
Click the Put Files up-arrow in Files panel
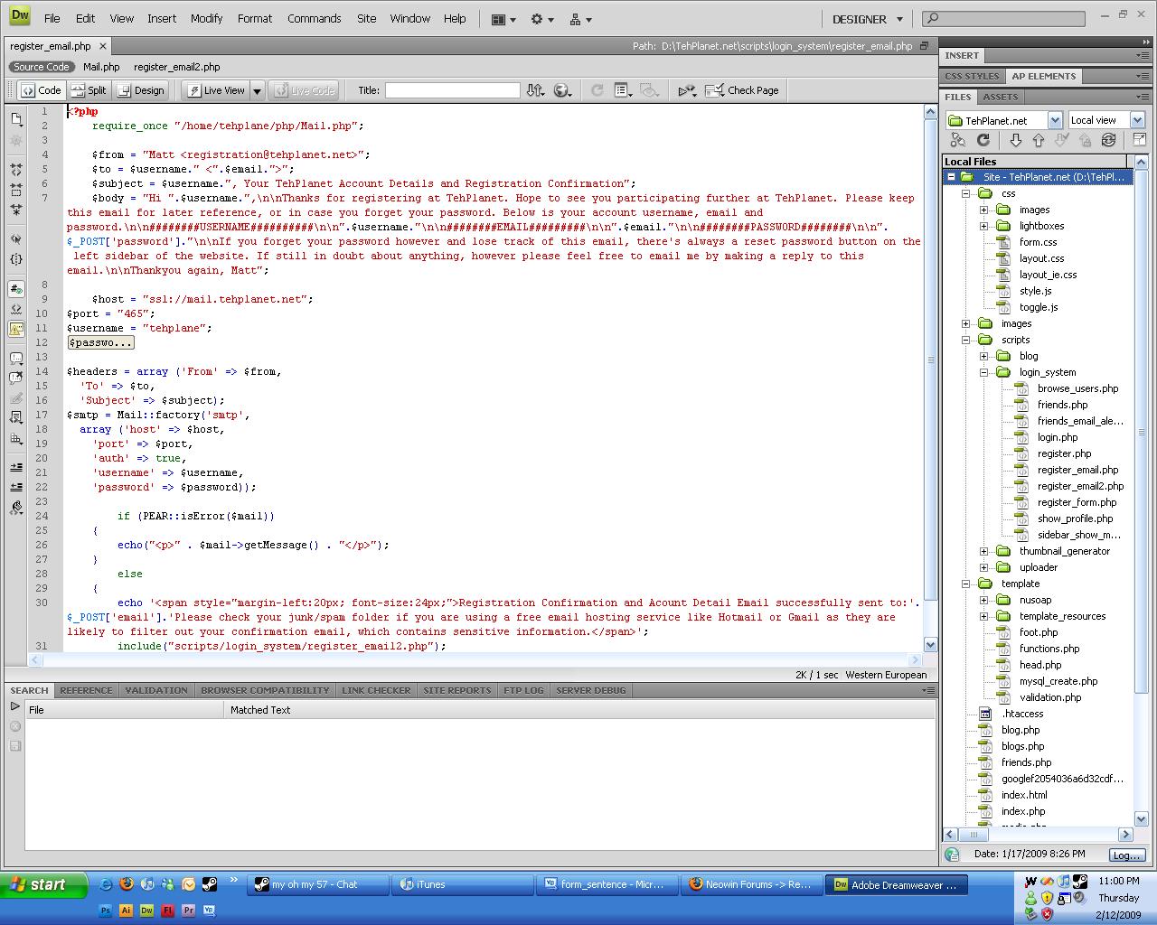coord(1038,139)
